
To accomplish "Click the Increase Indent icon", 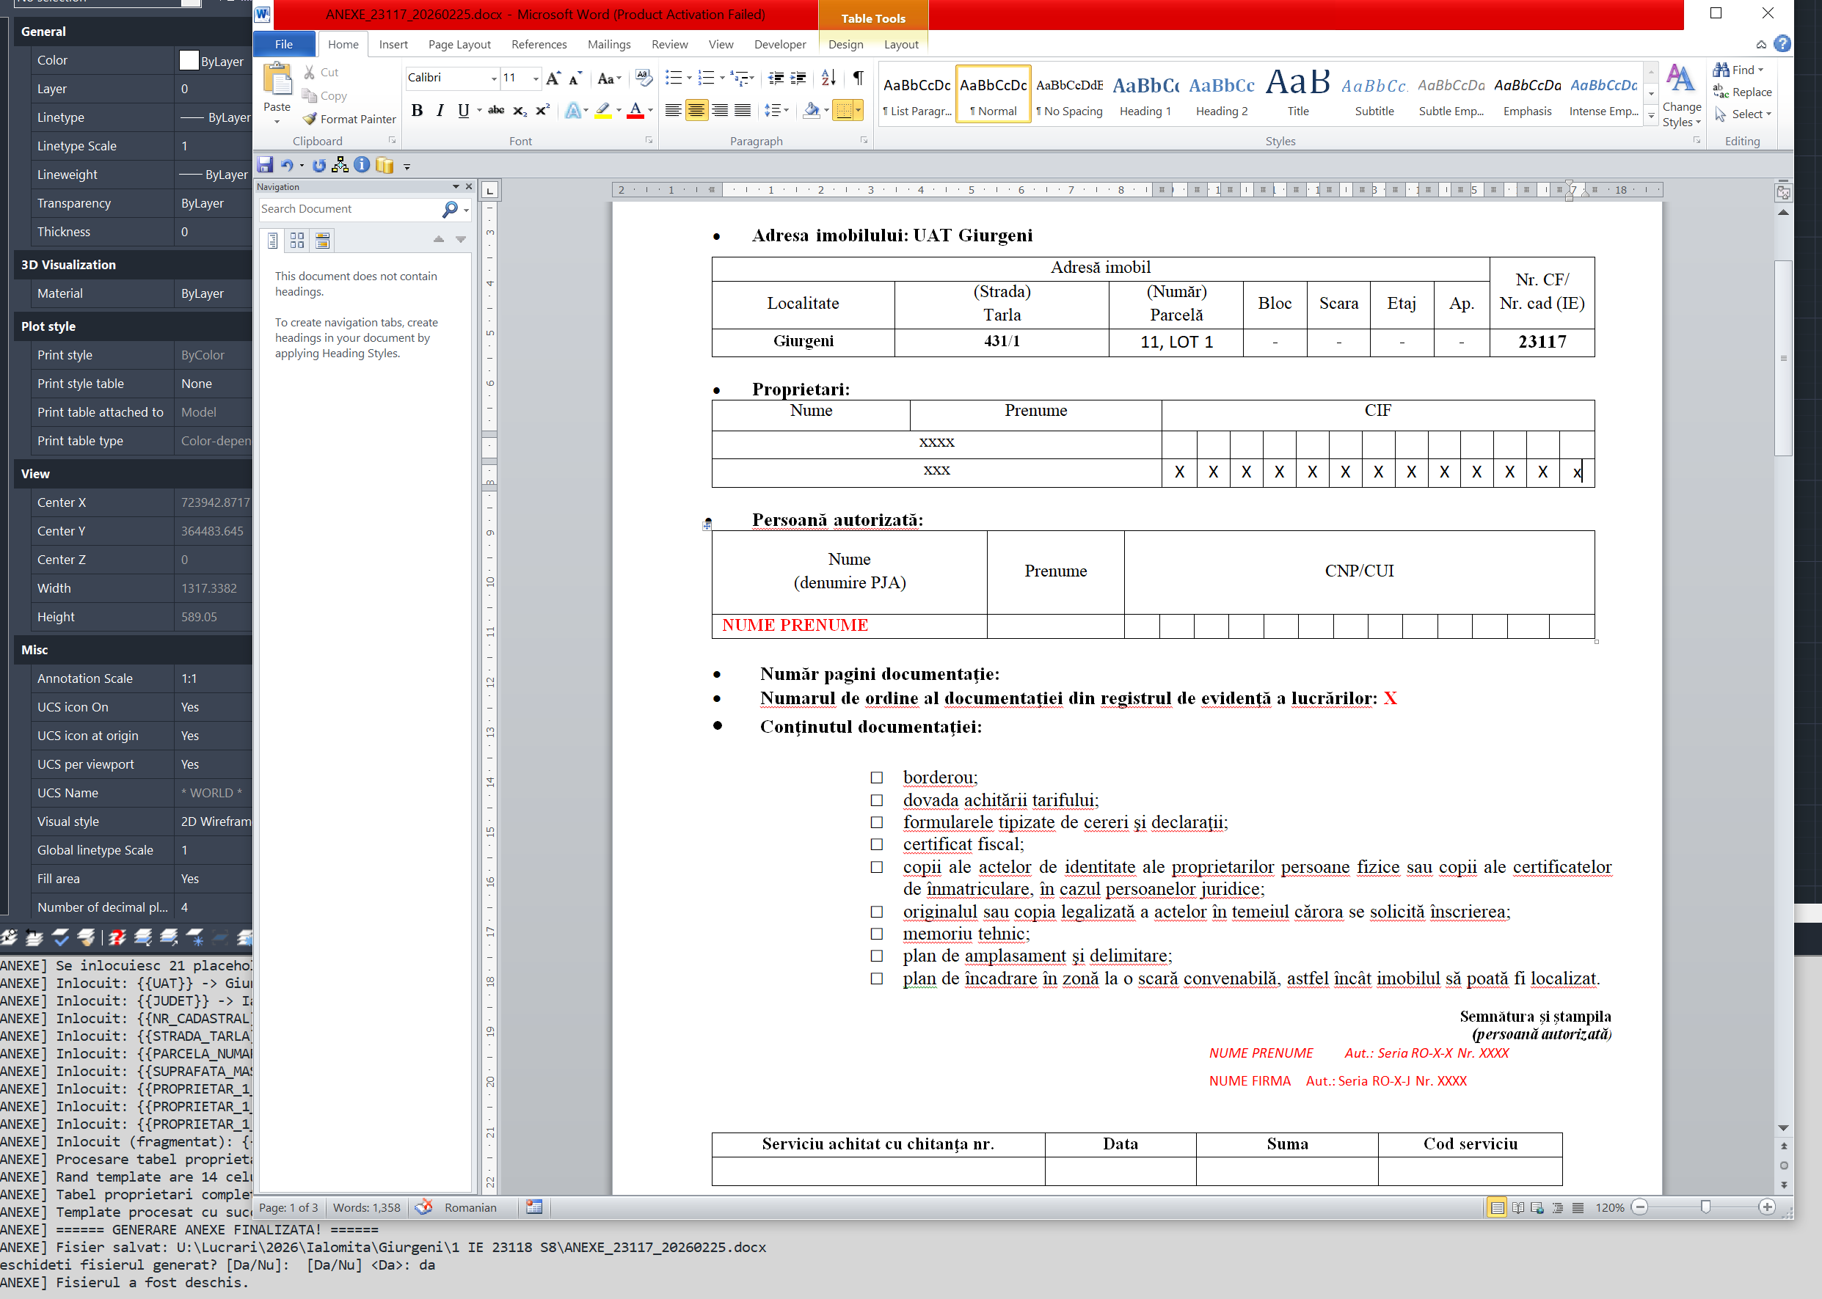I will [798, 78].
